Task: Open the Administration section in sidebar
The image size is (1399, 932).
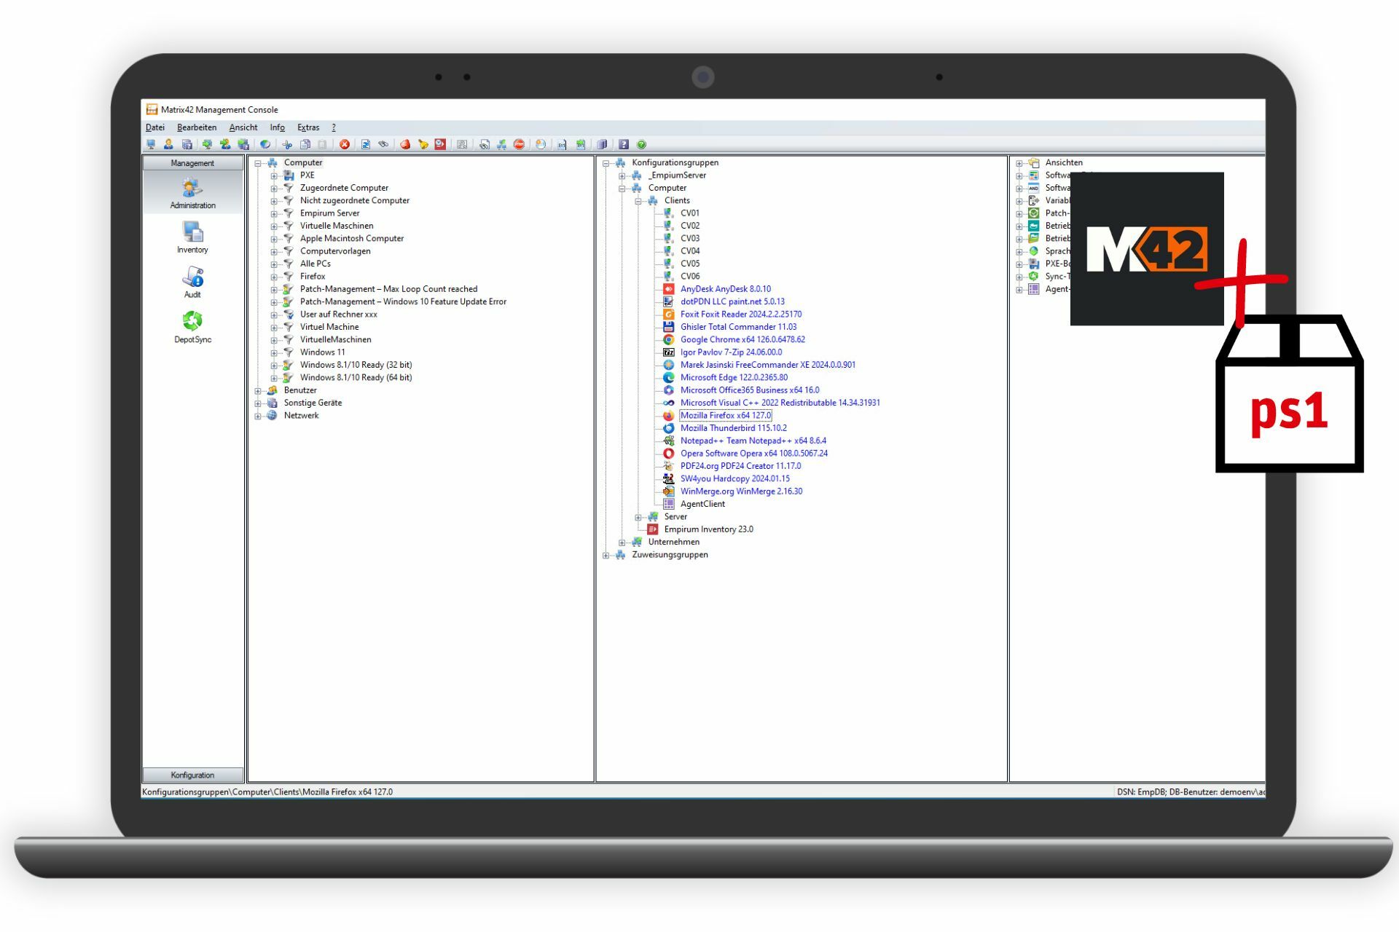Action: coord(192,193)
